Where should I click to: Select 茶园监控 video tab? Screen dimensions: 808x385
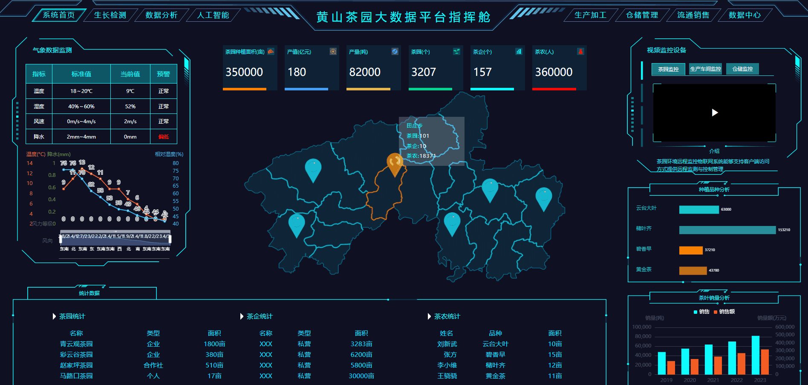[x=668, y=69]
